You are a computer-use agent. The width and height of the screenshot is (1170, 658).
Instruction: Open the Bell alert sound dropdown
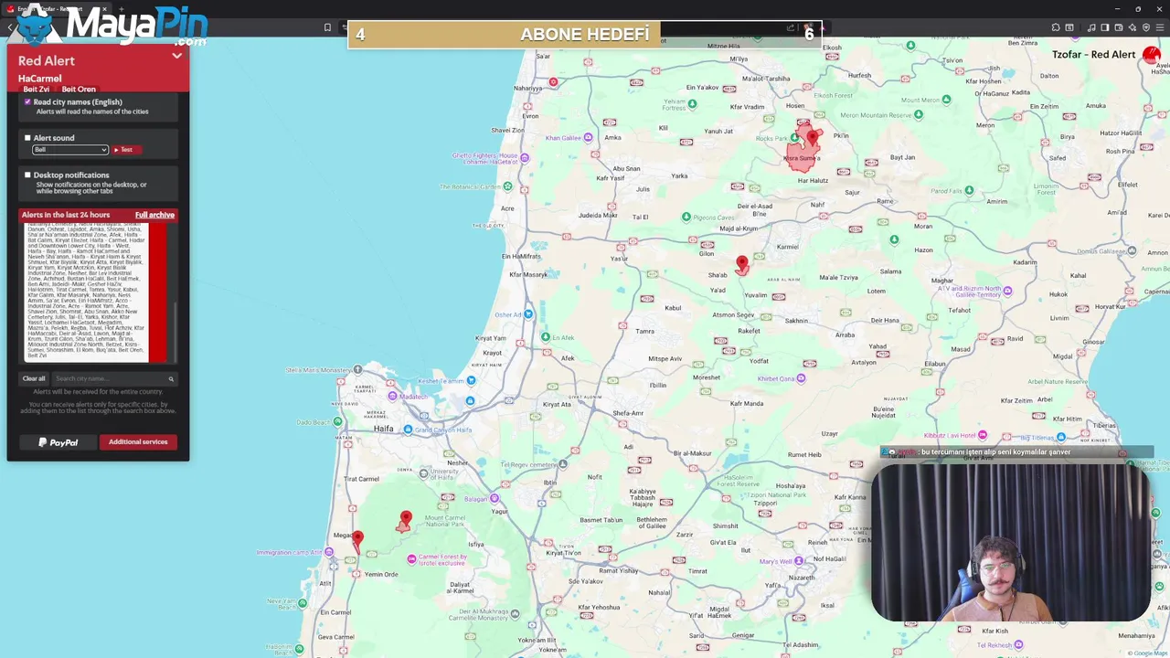pos(70,150)
